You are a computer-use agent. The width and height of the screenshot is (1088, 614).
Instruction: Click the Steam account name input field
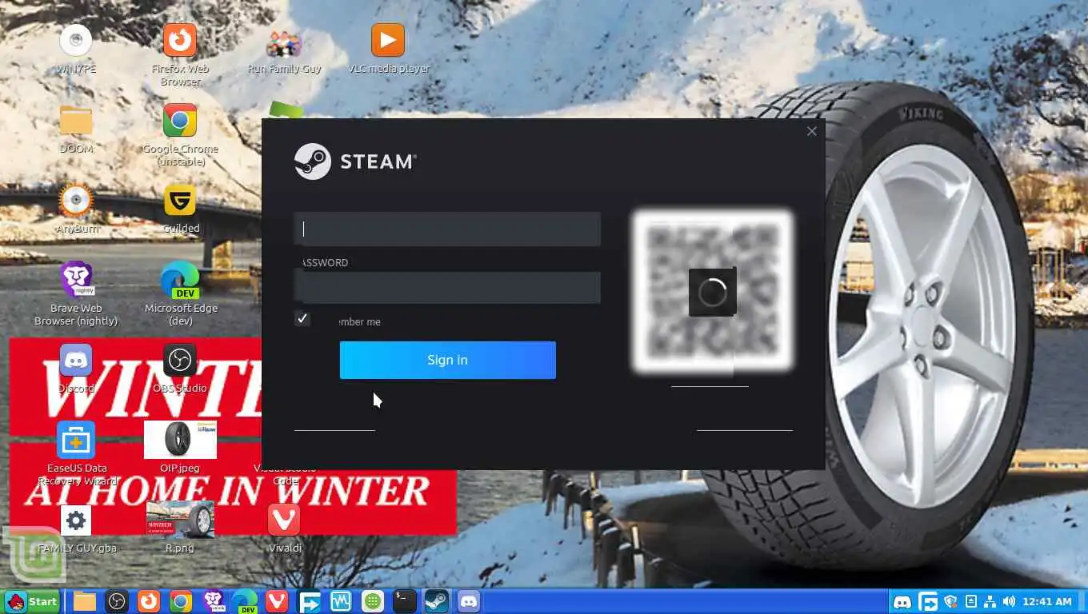pos(447,229)
